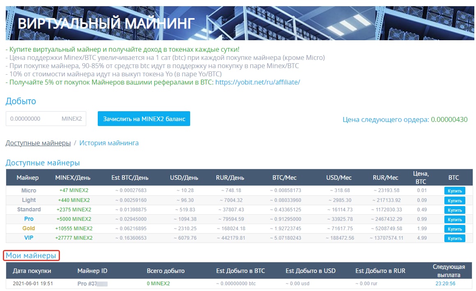Image resolution: width=476 pixels, height=291 pixels.
Task: Click the Добыто heading
Action: pyautogui.click(x=21, y=101)
